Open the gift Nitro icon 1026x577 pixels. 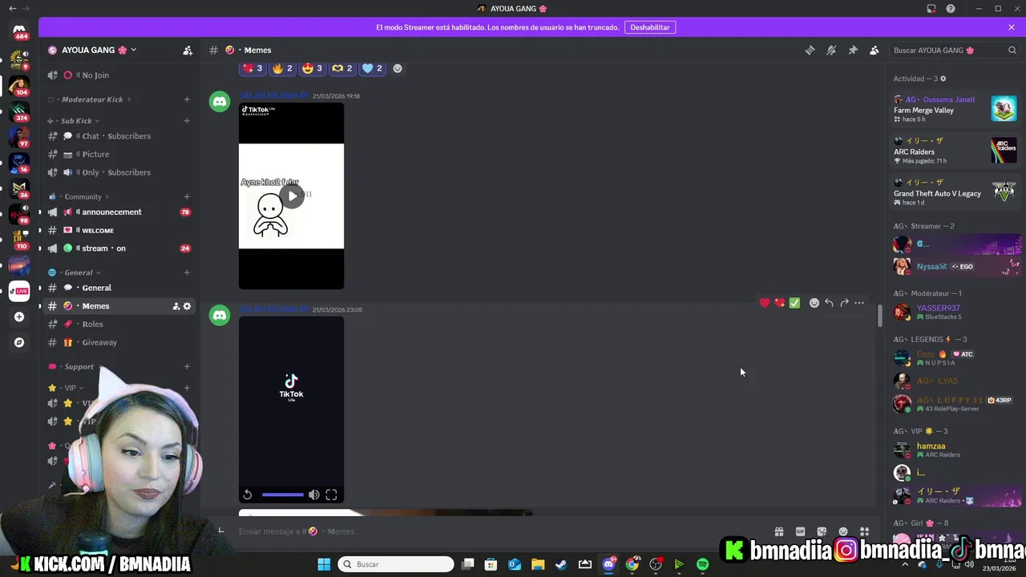[x=778, y=531]
